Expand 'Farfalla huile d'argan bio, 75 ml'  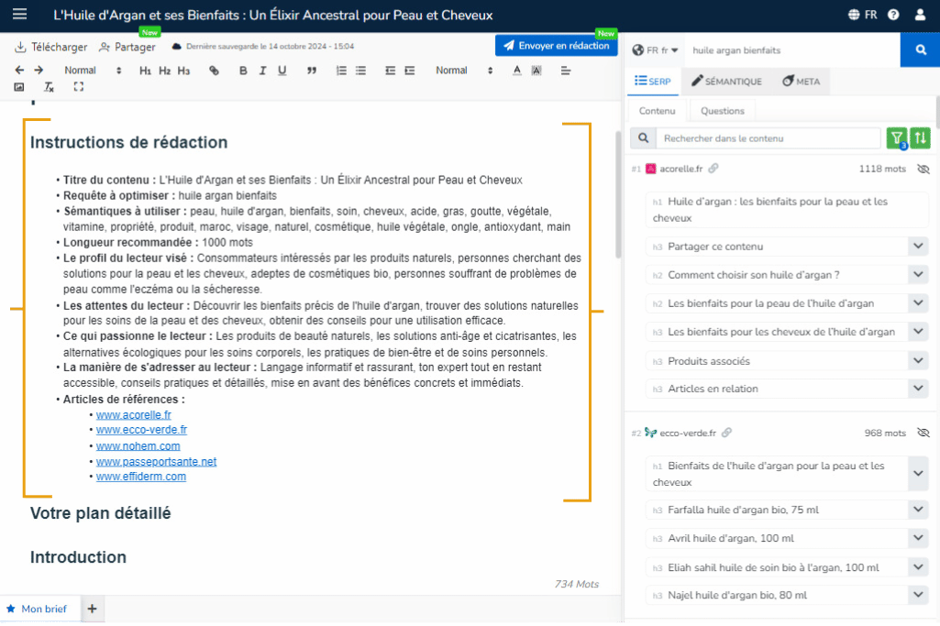pyautogui.click(x=918, y=510)
